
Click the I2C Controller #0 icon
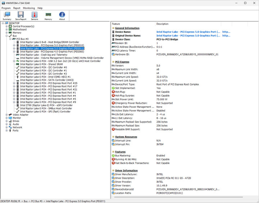point(18,67)
